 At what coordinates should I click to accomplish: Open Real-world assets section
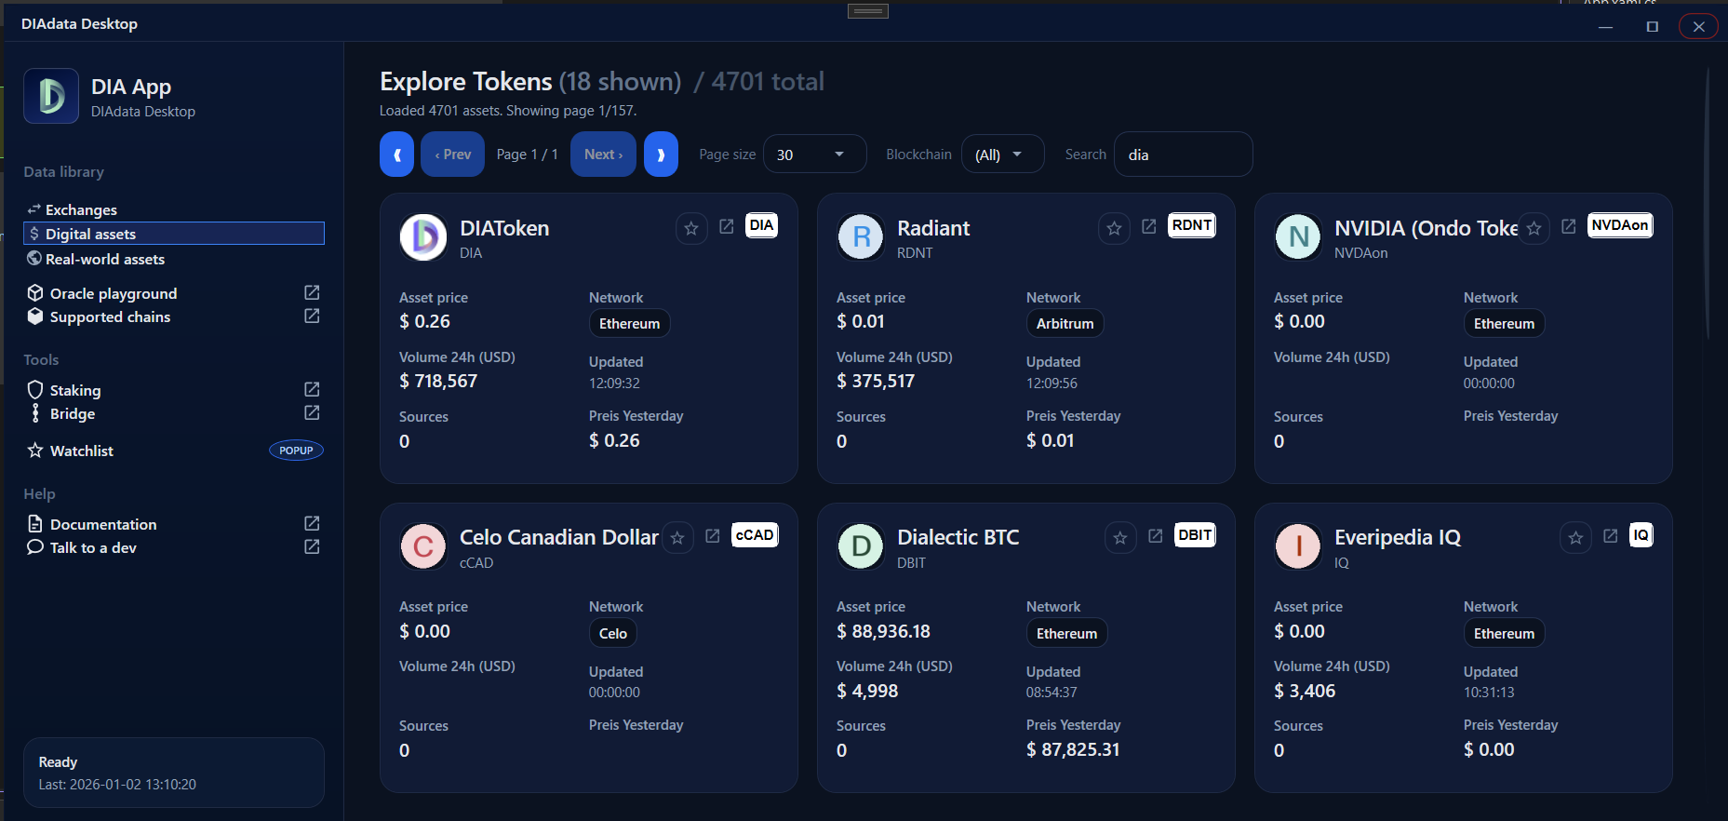pyautogui.click(x=104, y=259)
